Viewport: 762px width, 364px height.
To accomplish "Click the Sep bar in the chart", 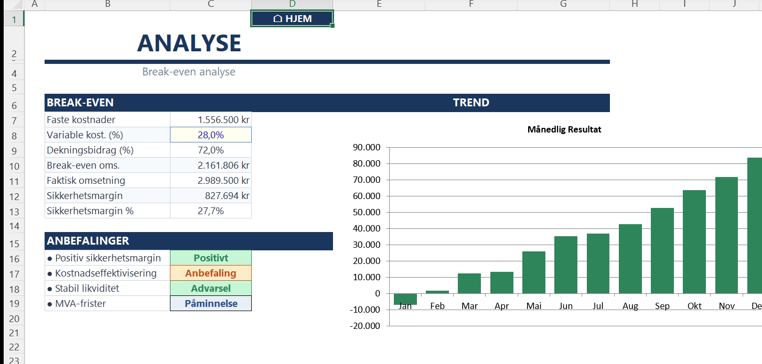I will pos(662,250).
